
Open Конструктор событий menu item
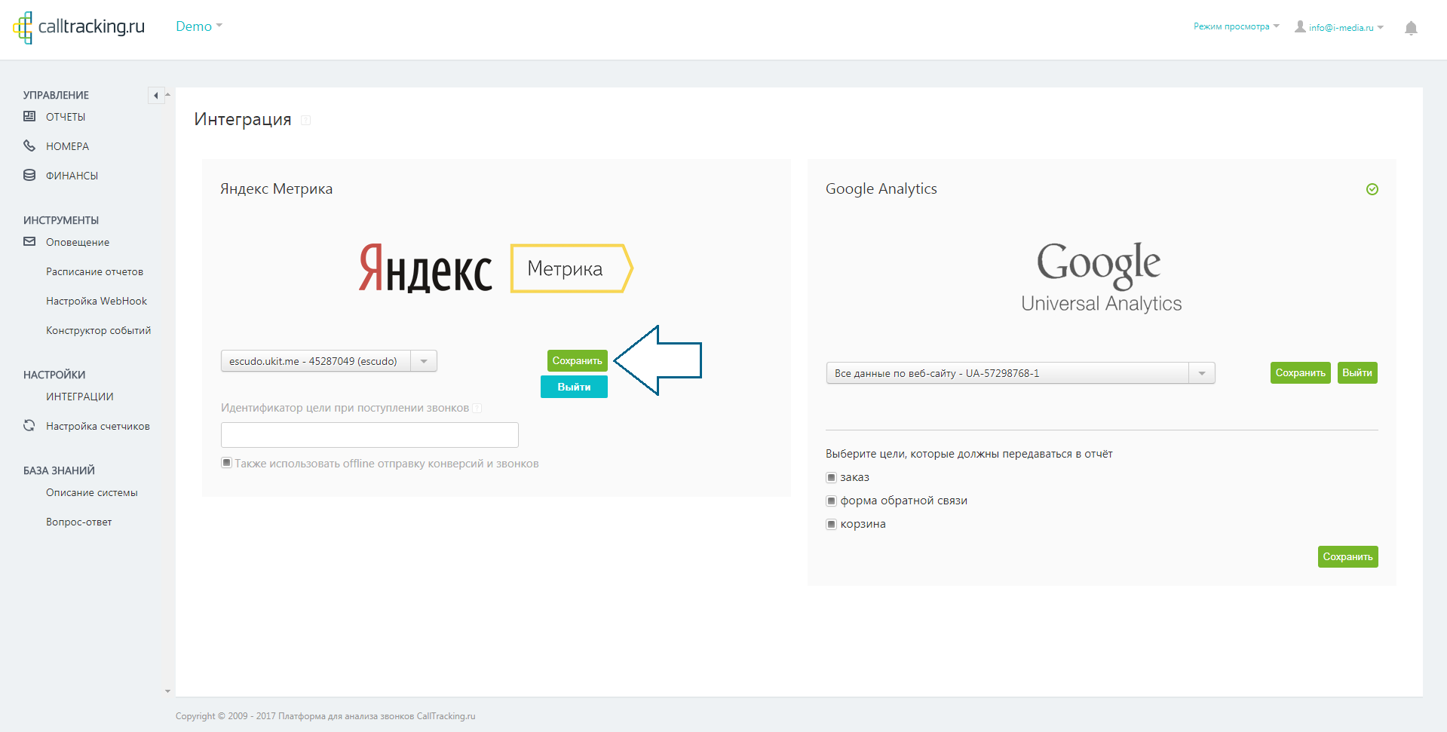point(98,330)
